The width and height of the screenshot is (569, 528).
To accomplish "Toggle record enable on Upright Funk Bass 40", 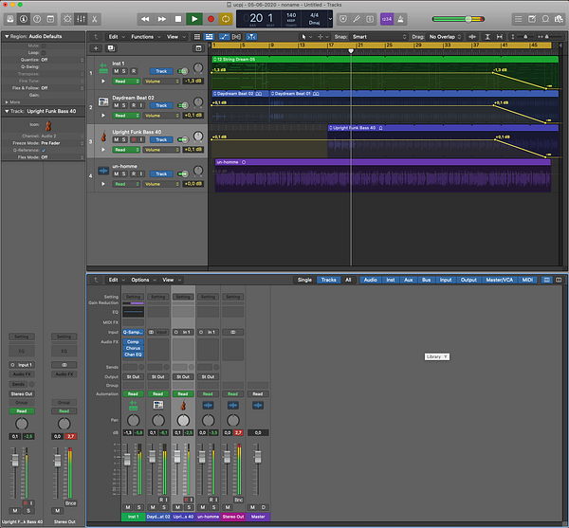I will click(x=134, y=139).
